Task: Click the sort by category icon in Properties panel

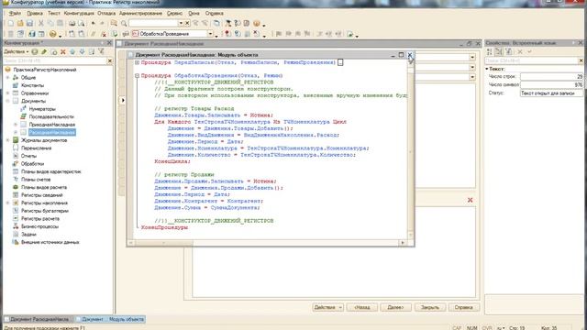Action: [x=499, y=51]
